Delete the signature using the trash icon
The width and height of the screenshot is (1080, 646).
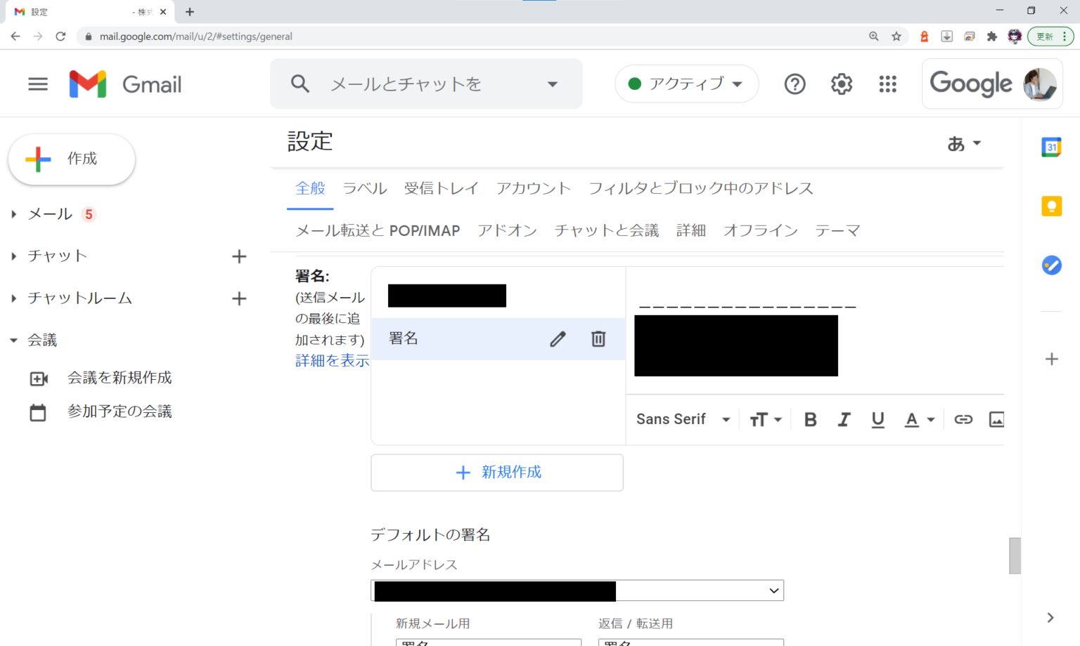(598, 339)
